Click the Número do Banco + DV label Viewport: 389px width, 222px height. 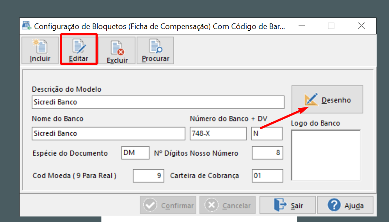coord(229,119)
